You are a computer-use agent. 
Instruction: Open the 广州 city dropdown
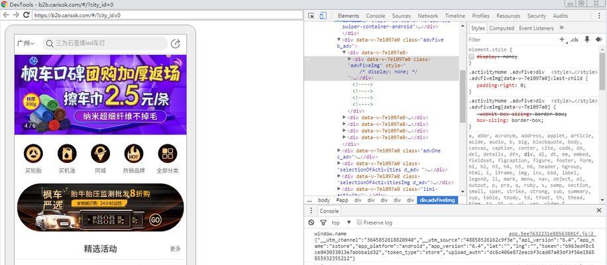[x=26, y=43]
